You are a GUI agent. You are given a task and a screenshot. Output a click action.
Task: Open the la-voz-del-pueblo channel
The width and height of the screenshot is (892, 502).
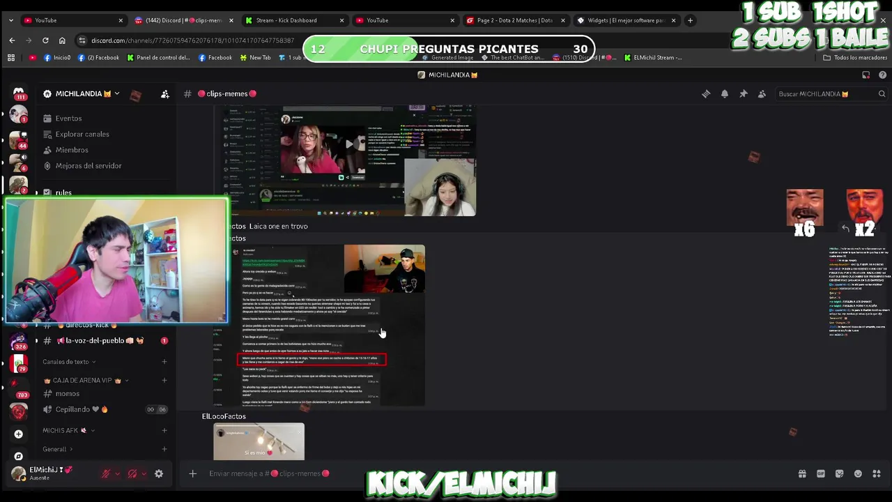[105, 341]
